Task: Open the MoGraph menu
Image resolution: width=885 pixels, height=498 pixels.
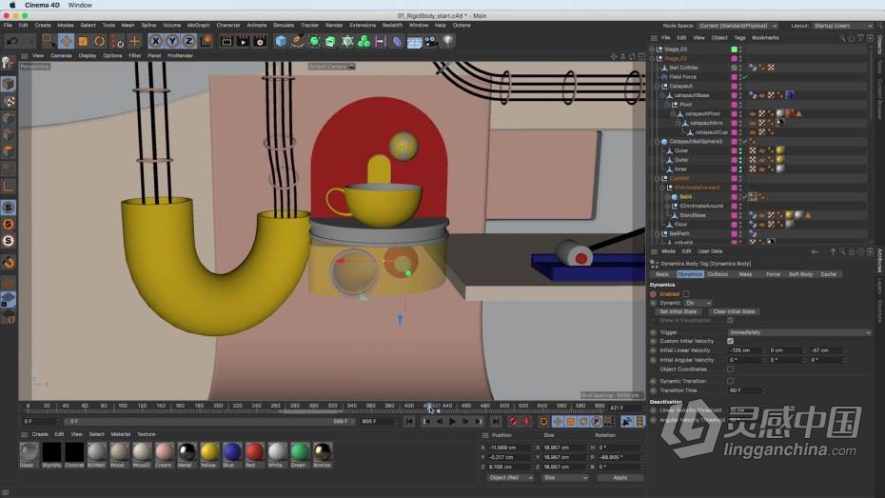Action: [x=198, y=26]
